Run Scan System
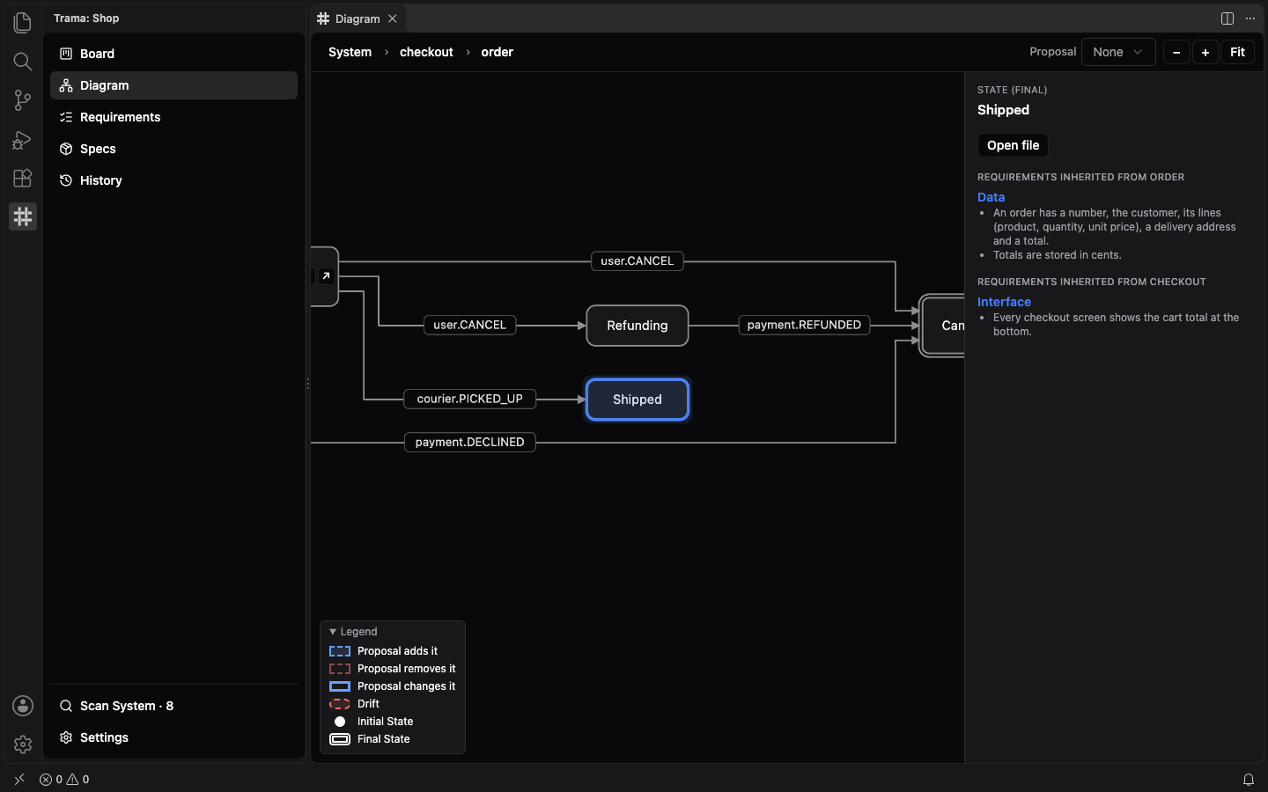Image resolution: width=1268 pixels, height=792 pixels. click(174, 706)
